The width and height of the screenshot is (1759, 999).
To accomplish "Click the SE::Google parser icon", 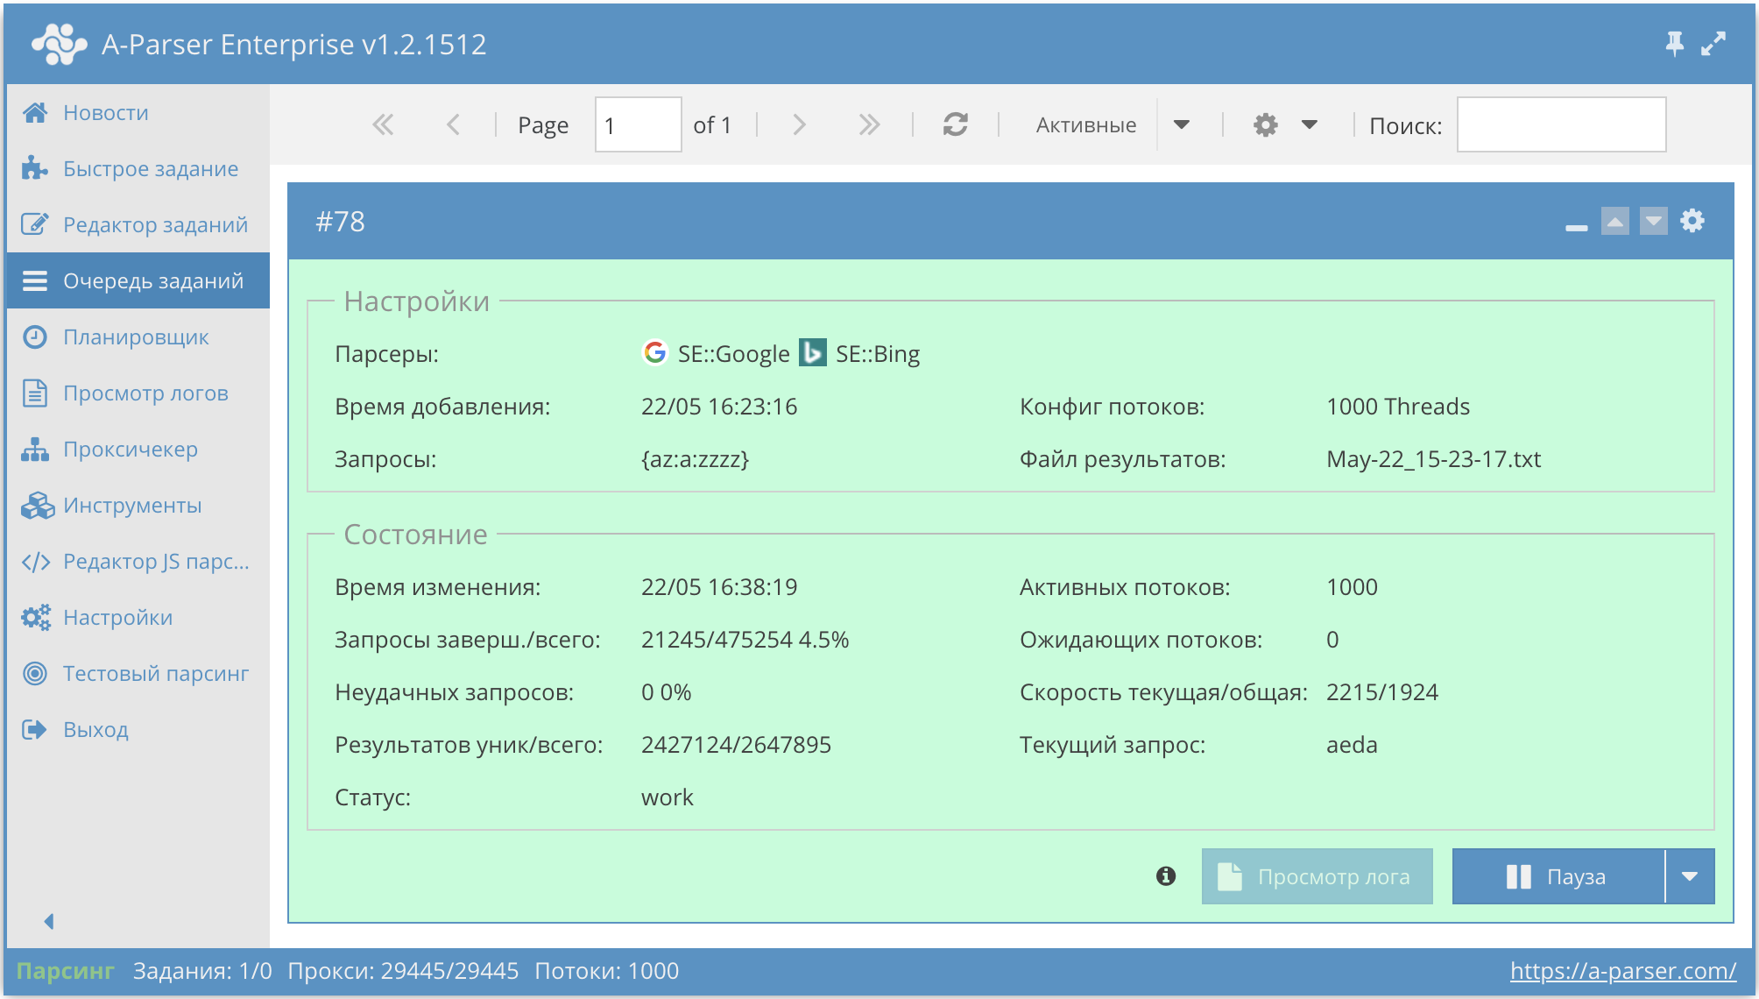I will 655,352.
